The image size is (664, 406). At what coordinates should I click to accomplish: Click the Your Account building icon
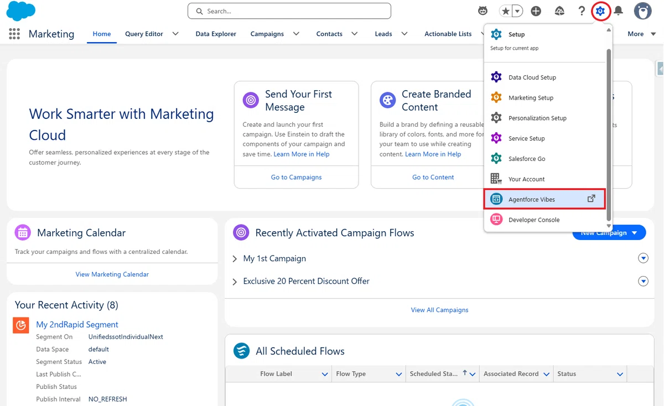click(x=496, y=179)
